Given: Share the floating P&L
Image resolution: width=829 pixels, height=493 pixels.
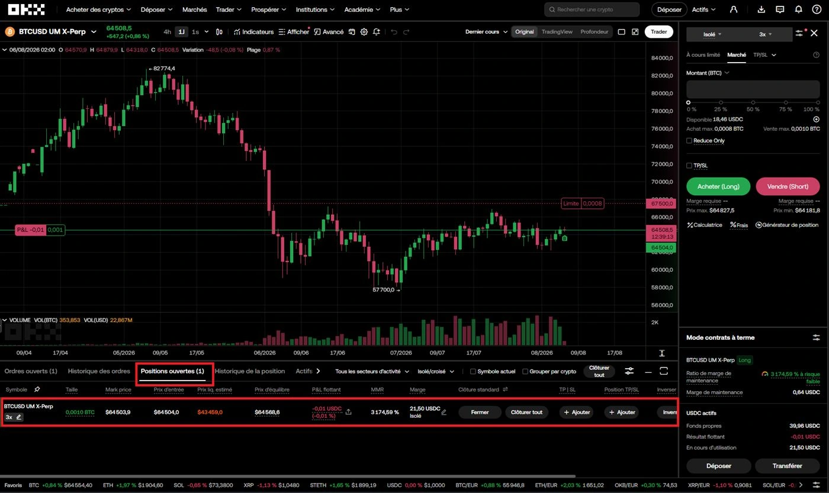Looking at the screenshot, I should (348, 412).
